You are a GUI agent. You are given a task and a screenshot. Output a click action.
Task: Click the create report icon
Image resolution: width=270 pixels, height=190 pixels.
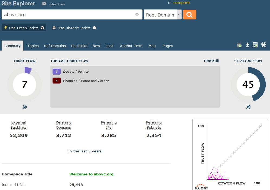(255, 45)
